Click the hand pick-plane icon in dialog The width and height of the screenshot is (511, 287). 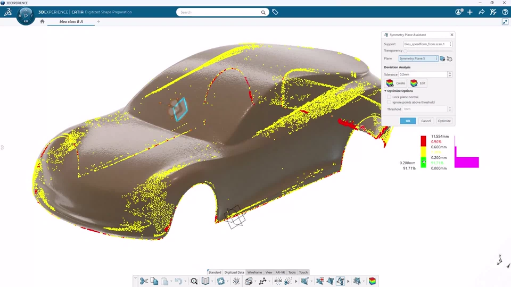(x=449, y=58)
